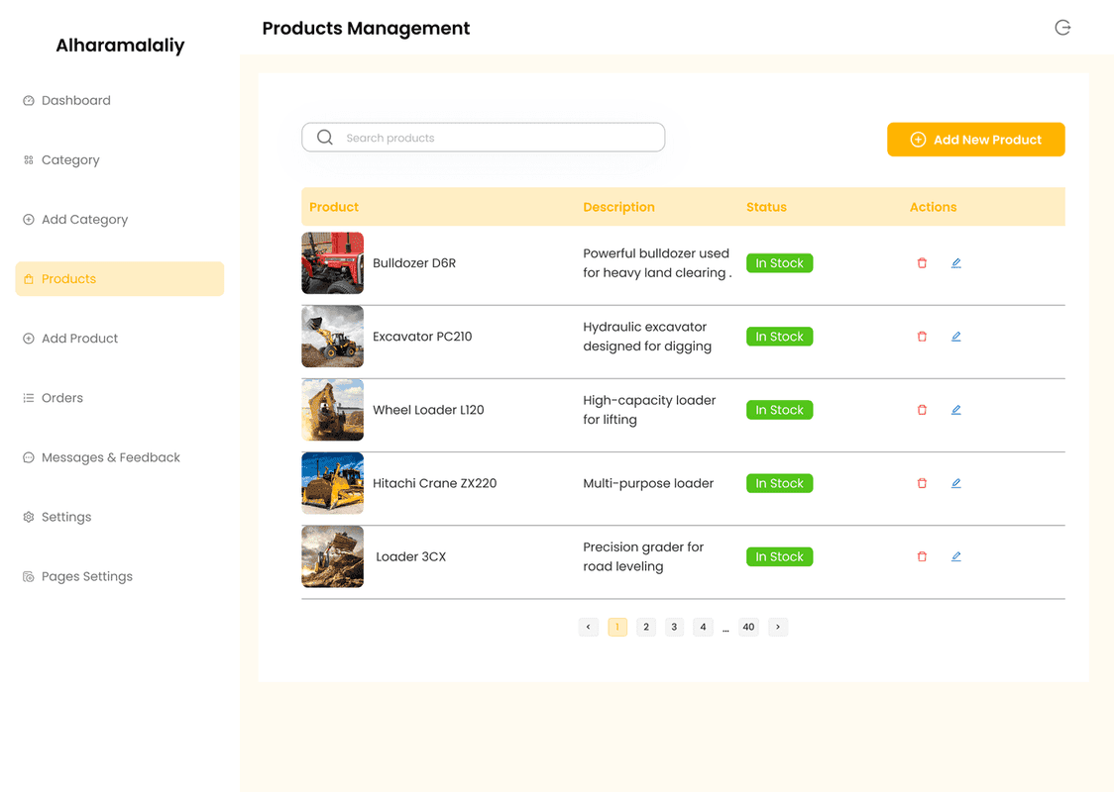Edit the Hitachi Crane ZX220 entry
This screenshot has height=792, width=1114.
(955, 483)
